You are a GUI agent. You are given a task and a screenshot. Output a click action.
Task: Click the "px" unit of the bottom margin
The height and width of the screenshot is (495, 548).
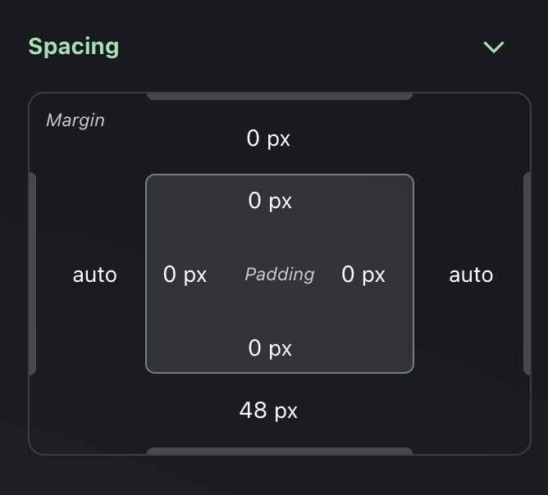(285, 410)
